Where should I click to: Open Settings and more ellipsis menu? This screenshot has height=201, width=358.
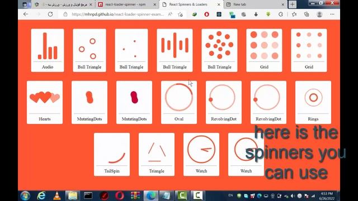[x=332, y=14]
